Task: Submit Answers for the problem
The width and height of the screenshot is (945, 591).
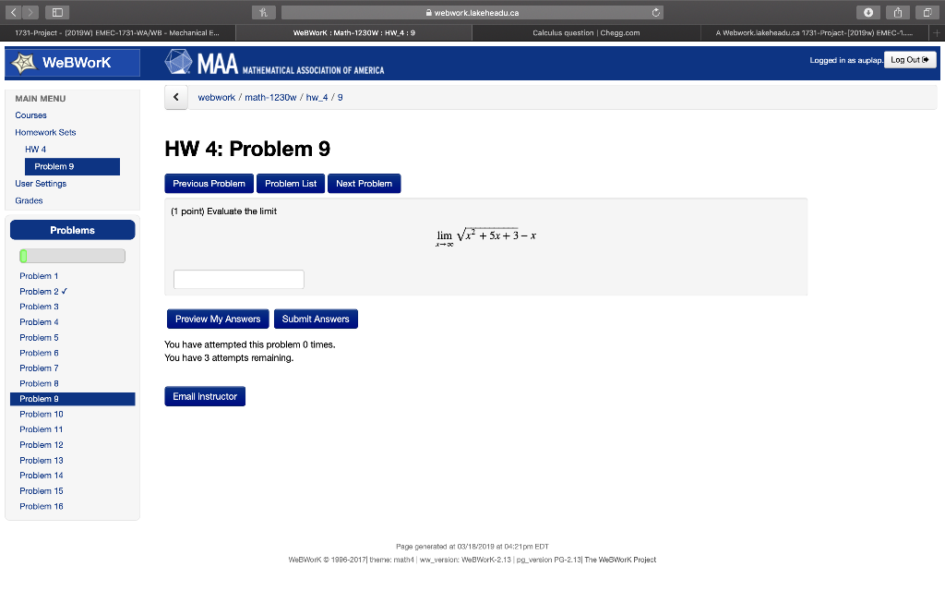Action: [x=316, y=319]
